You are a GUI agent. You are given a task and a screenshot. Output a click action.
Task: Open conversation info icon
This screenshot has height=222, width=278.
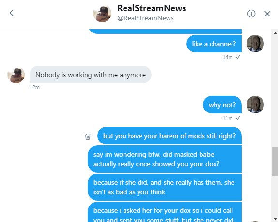[x=251, y=14]
